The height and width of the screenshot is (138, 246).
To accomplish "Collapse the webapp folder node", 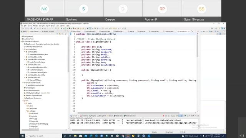I will (27, 111).
